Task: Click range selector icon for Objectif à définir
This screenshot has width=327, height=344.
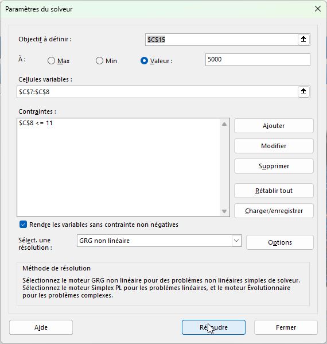Action: pyautogui.click(x=303, y=40)
